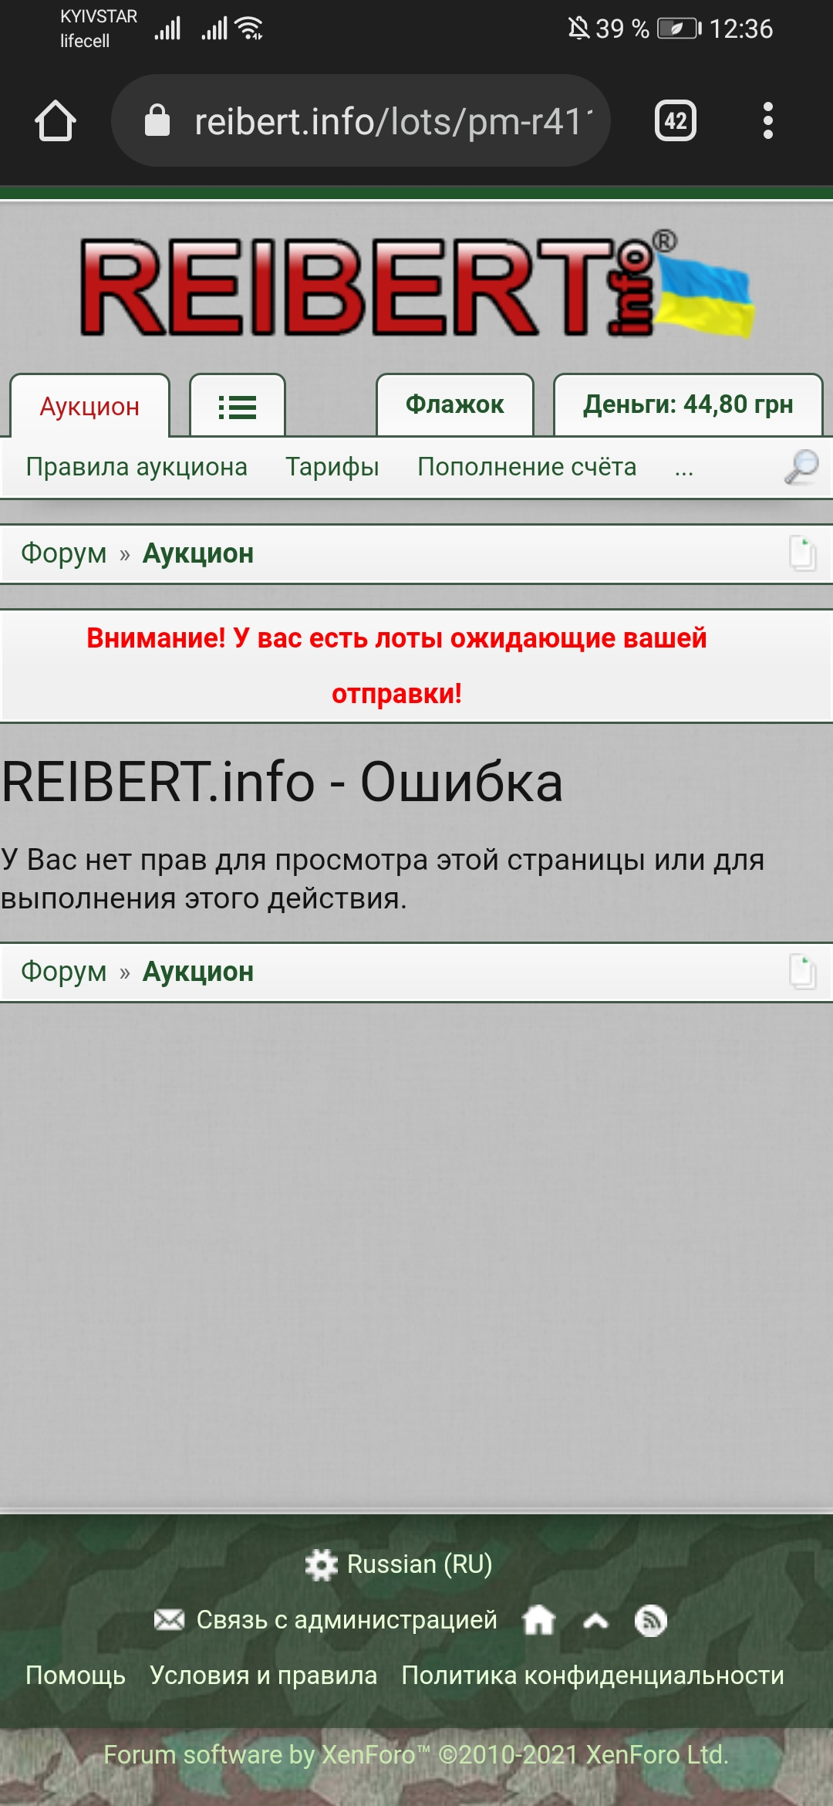Viewport: 833px width, 1806px height.
Task: Focus the reibert.info address bar
Action: coord(361,121)
